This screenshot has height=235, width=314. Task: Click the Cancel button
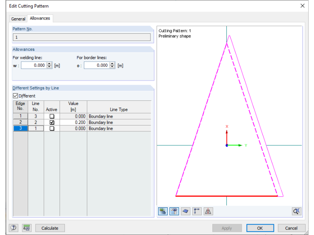pyautogui.click(x=291, y=228)
